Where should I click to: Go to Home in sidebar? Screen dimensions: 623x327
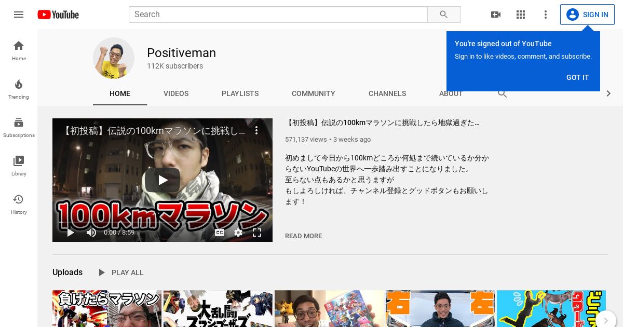(19, 50)
